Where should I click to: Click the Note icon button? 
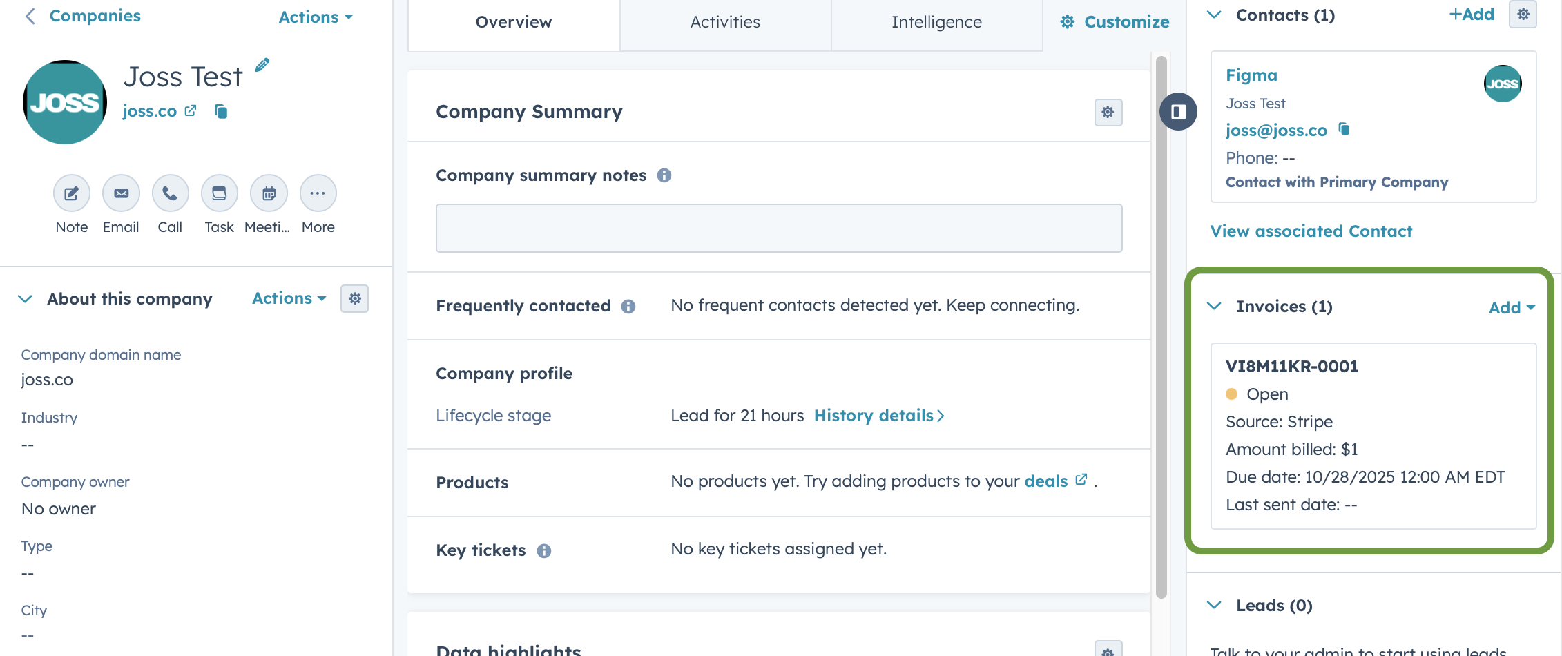pos(72,193)
